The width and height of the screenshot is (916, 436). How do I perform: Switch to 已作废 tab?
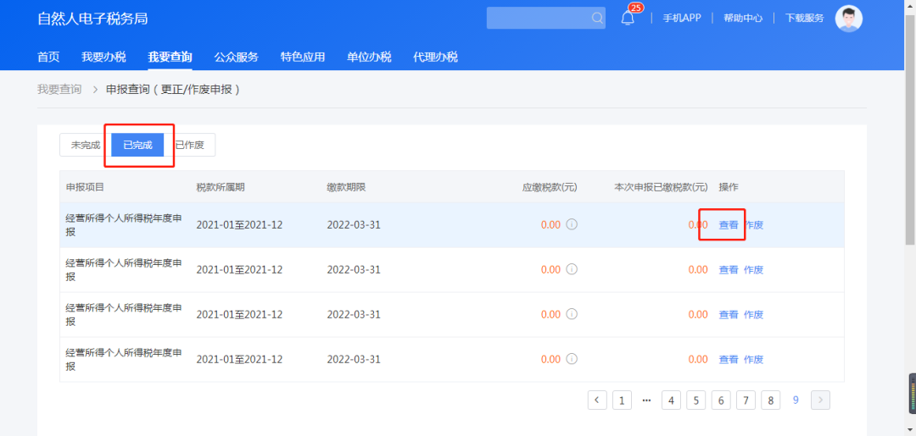[x=190, y=145]
